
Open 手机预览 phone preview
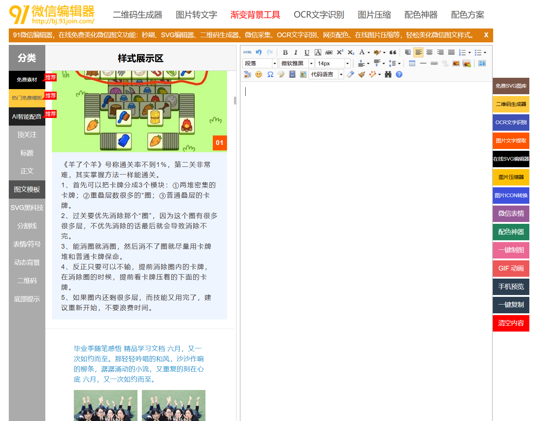pyautogui.click(x=511, y=287)
